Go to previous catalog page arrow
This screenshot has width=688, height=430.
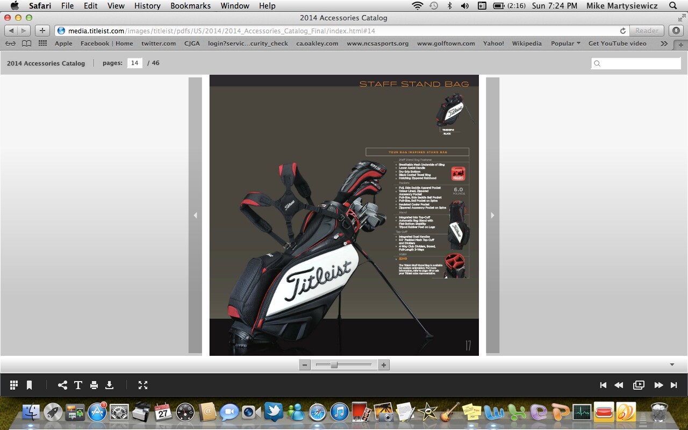tap(195, 215)
